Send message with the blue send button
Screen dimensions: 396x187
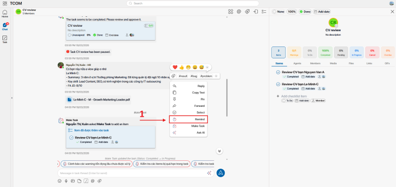[x=220, y=173]
